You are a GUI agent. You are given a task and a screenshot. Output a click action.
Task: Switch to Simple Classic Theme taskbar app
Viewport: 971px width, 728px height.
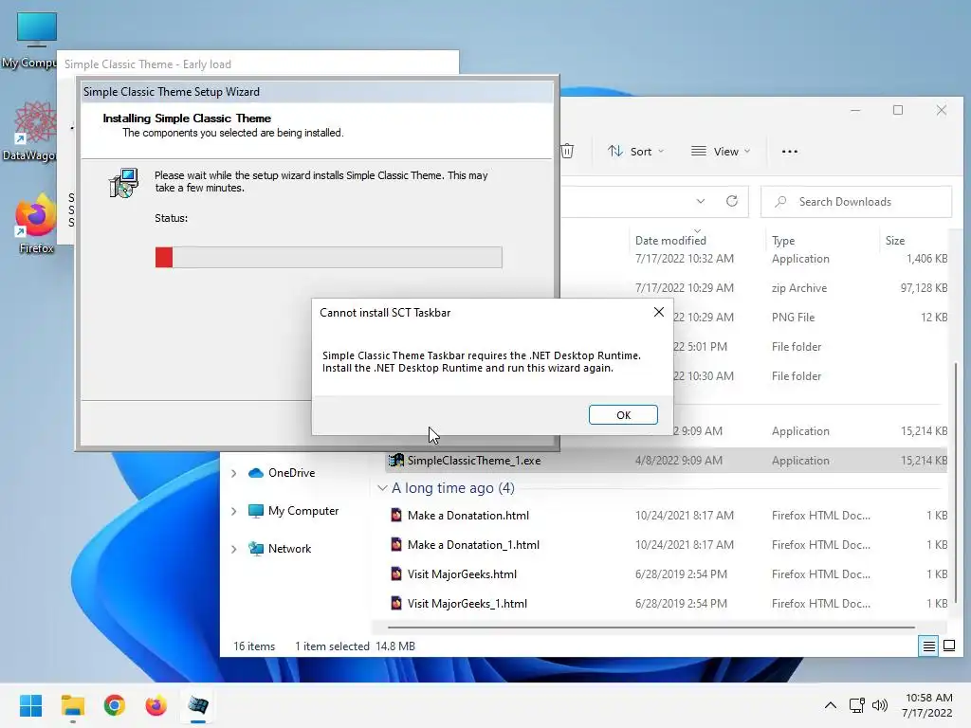click(x=198, y=705)
